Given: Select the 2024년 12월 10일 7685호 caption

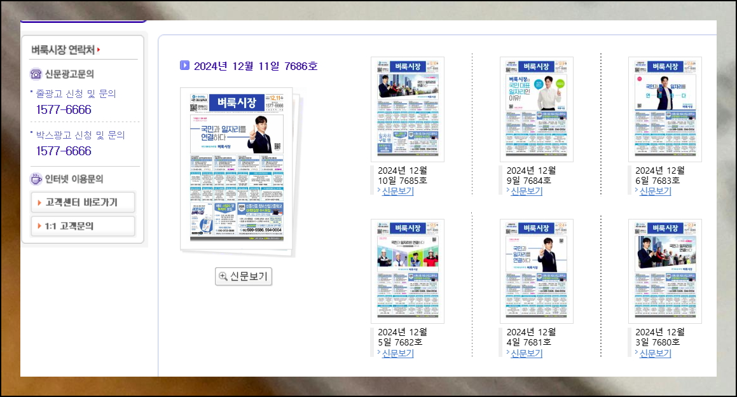Looking at the screenshot, I should 403,176.
